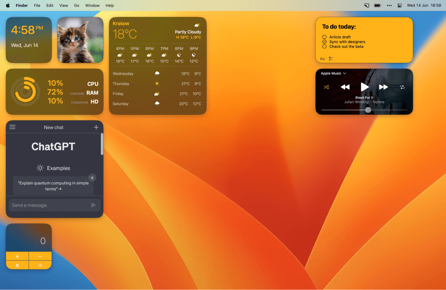Click the Wednesday cloud weather icon
The width and height of the screenshot is (446, 290).
click(157, 73)
